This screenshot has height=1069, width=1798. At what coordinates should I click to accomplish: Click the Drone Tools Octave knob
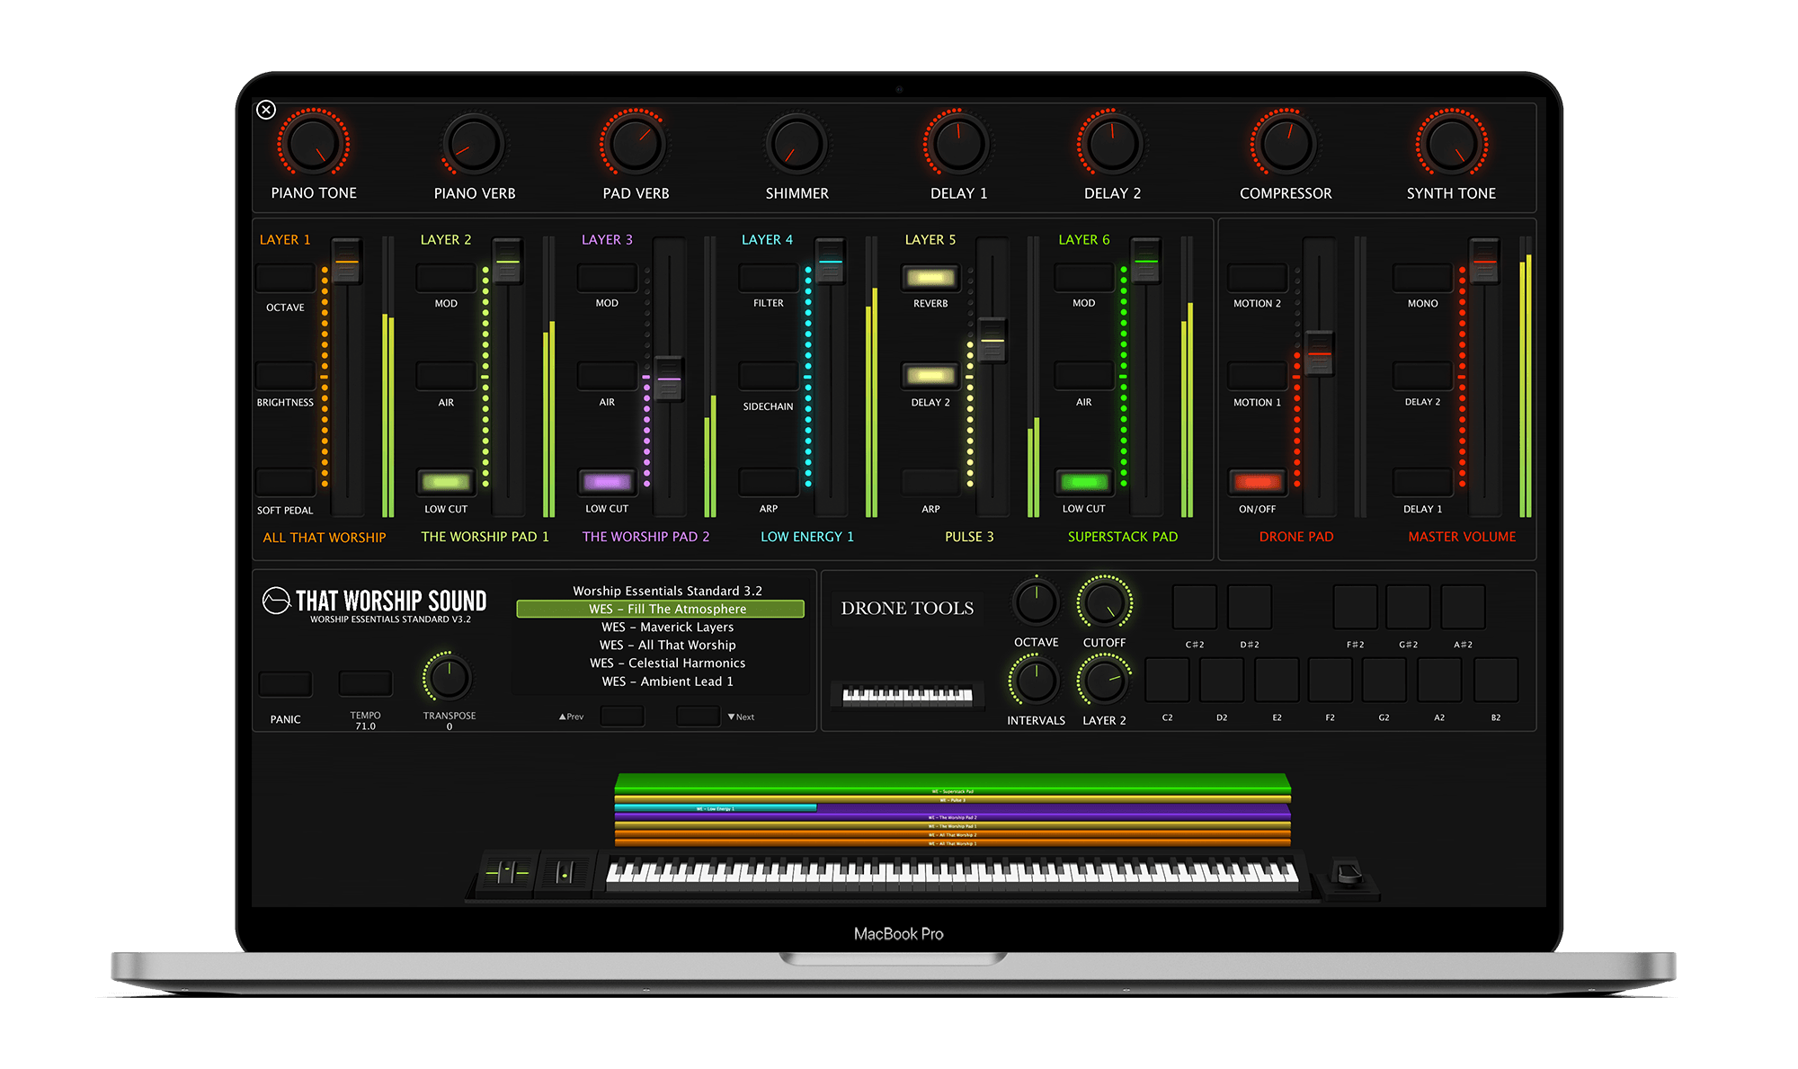coord(1036,602)
